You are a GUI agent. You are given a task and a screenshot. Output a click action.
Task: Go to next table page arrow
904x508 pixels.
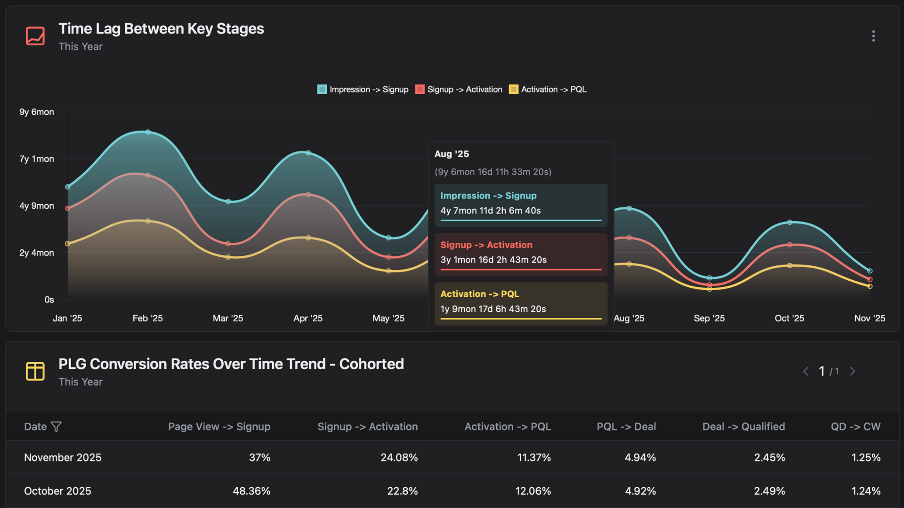[852, 372]
